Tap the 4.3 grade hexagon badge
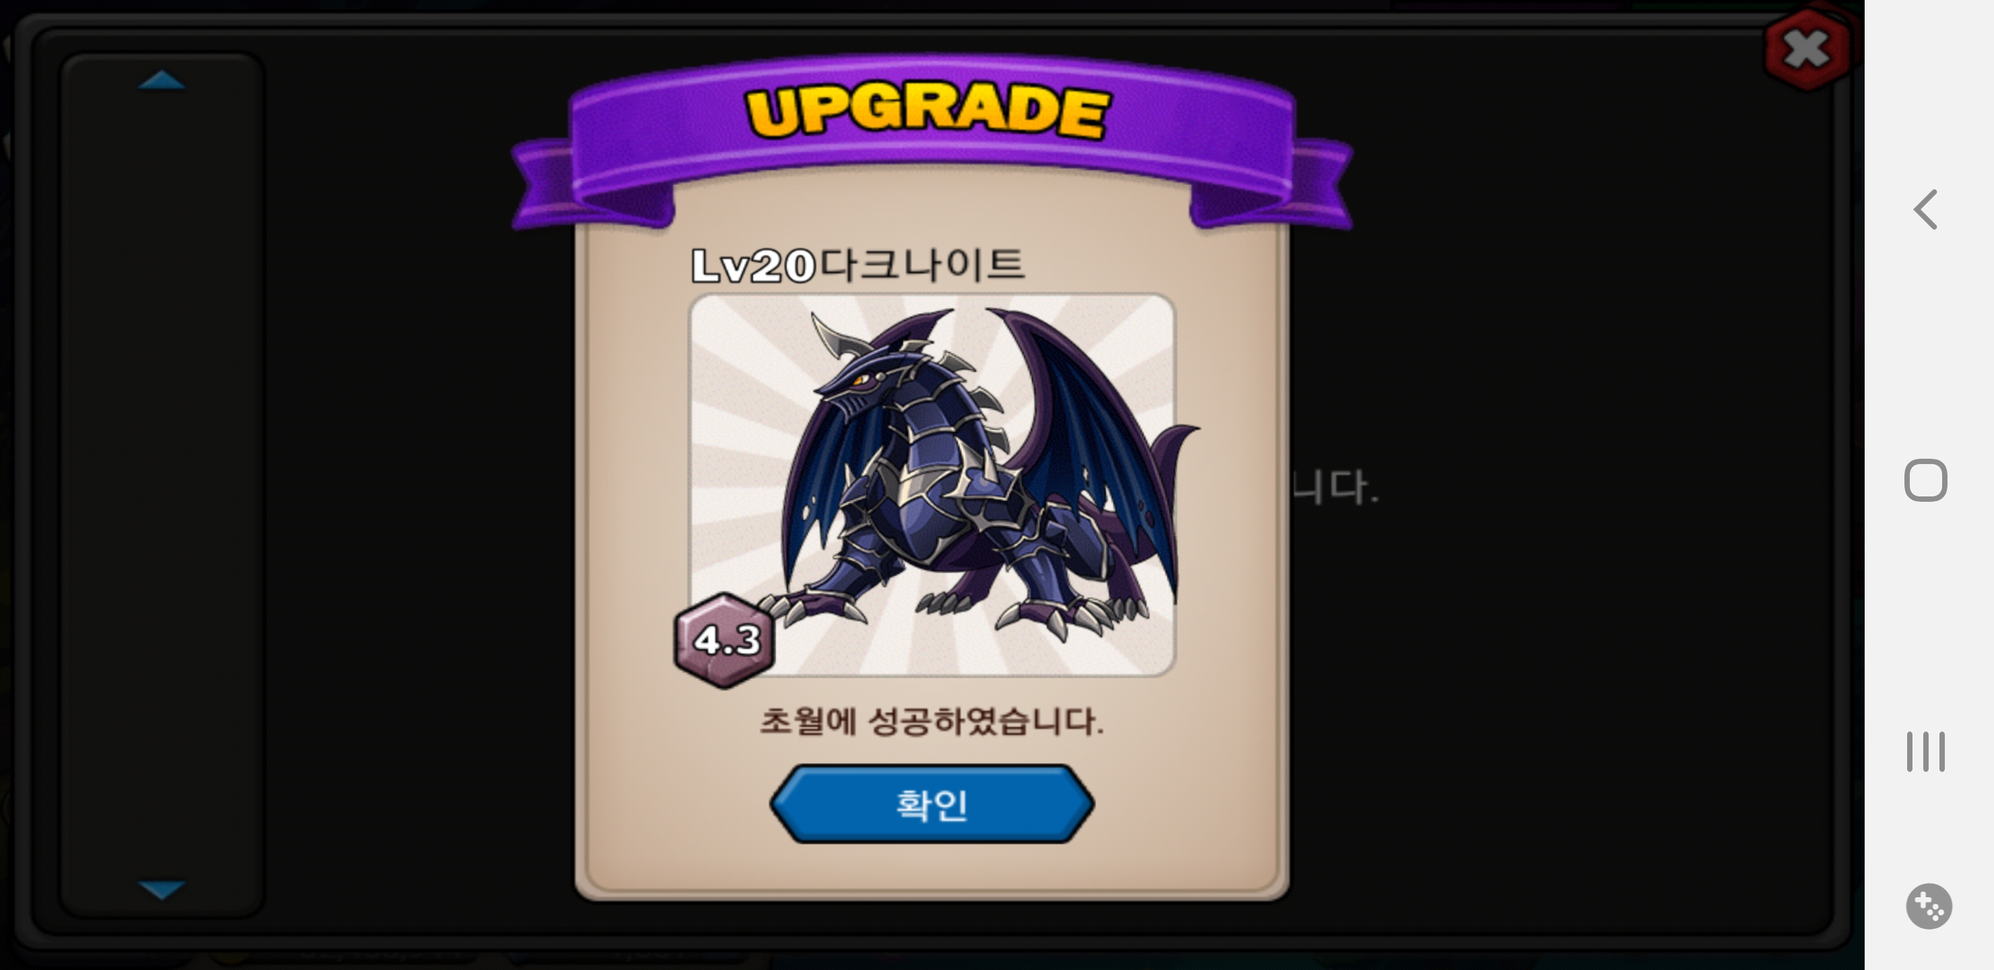This screenshot has width=1994, height=970. 725,640
